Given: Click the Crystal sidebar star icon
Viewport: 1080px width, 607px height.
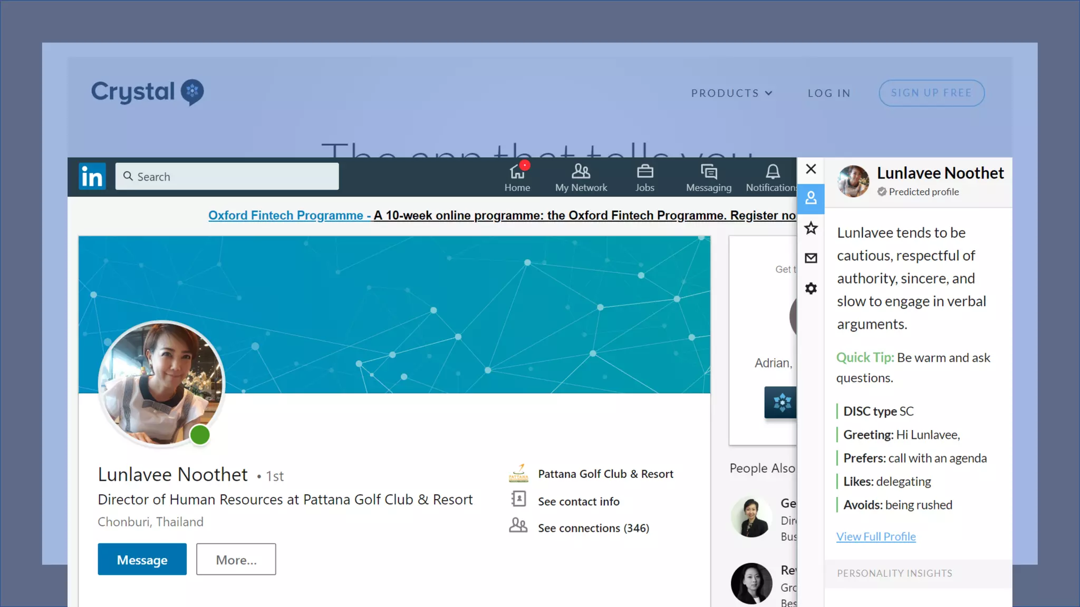Looking at the screenshot, I should pos(811,228).
